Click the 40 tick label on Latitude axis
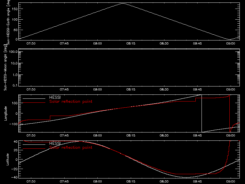The width and height of the screenshot is (245, 184). [x=16, y=142]
